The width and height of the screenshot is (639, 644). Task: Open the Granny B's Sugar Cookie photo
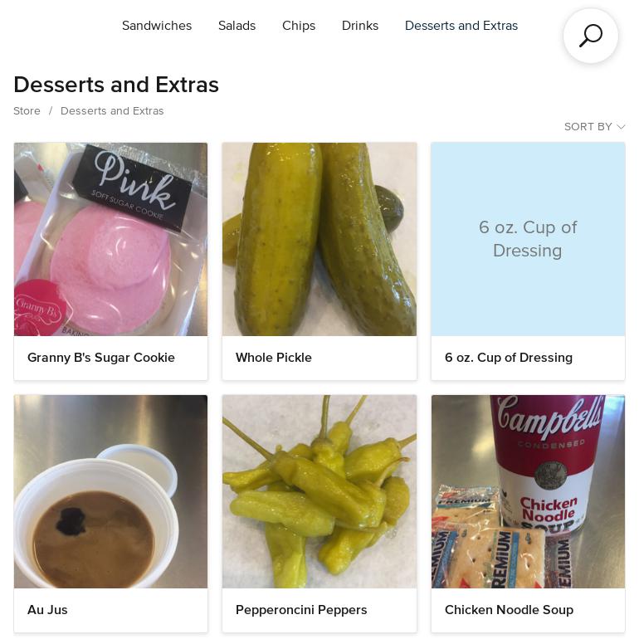point(111,239)
